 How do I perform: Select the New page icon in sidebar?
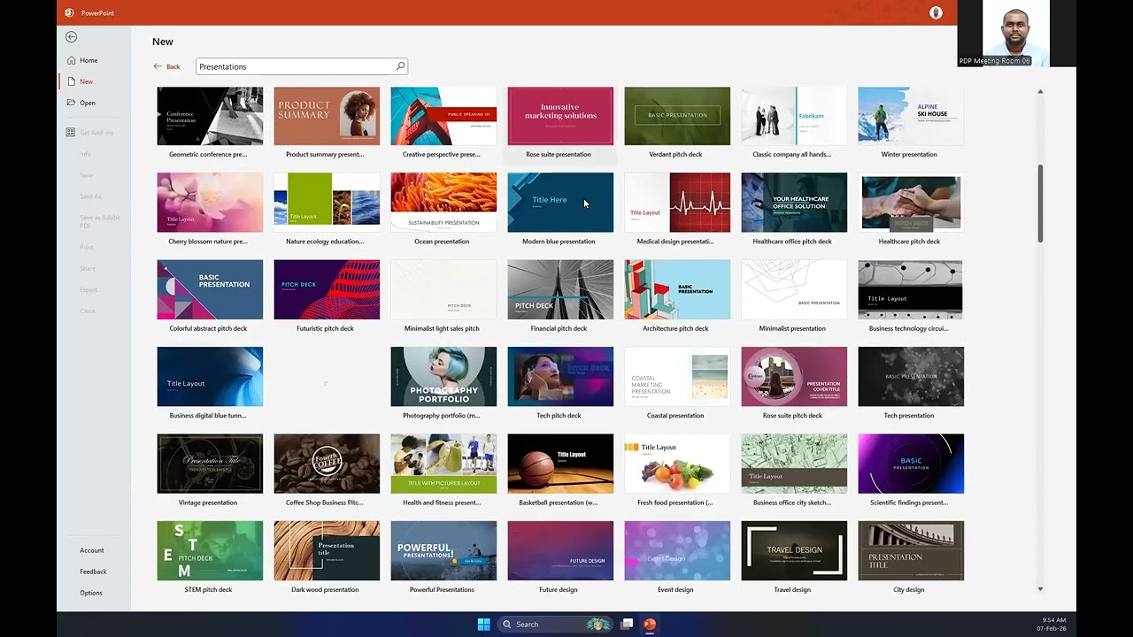71,81
